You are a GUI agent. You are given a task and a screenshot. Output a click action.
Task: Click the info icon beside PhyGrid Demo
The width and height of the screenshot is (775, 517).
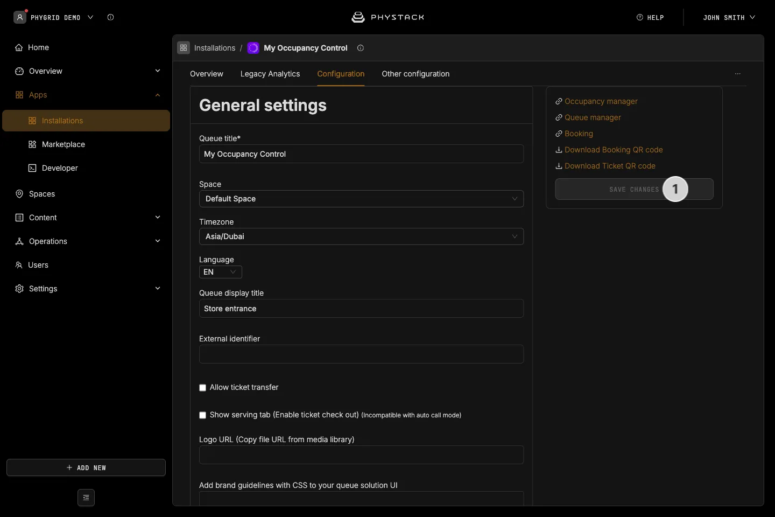coord(110,17)
